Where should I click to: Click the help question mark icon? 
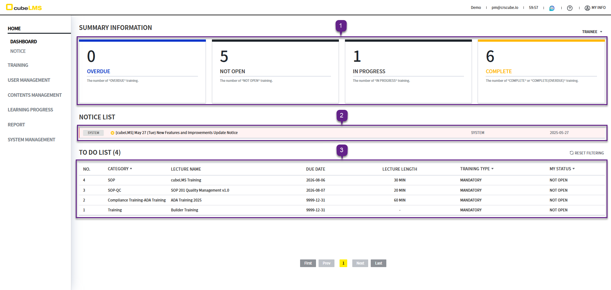point(570,8)
